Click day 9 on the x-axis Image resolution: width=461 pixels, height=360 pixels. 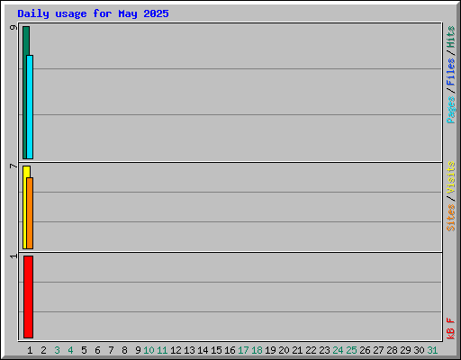[138, 350]
